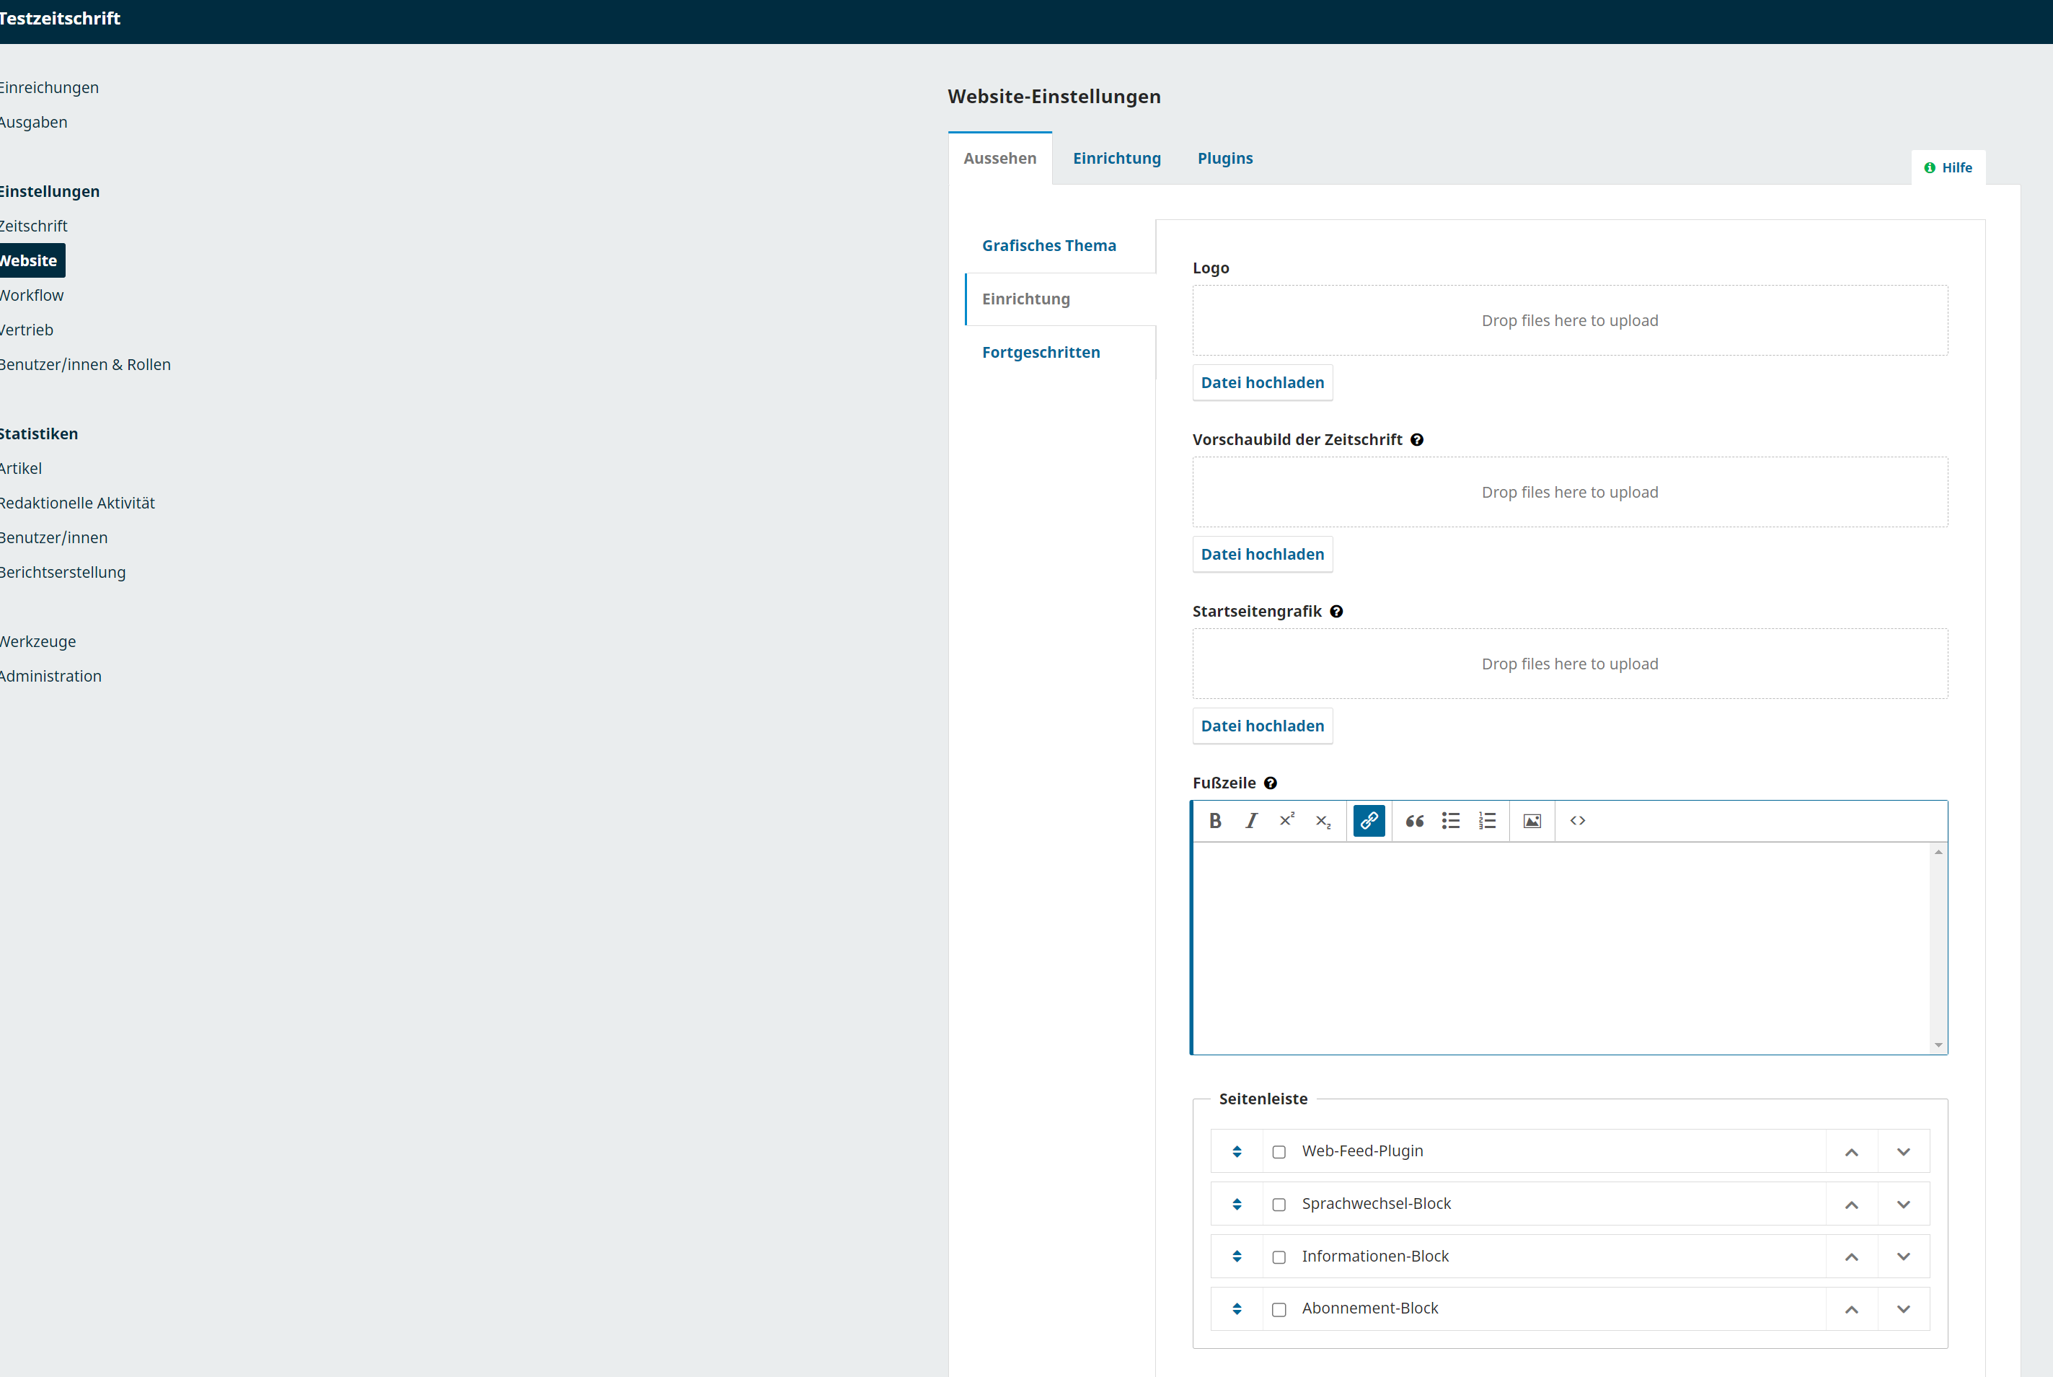The image size is (2053, 1377).
Task: Open source code view in editor
Action: 1577,820
